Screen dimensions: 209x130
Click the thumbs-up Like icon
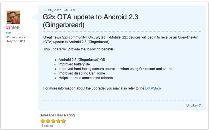pos(188,105)
